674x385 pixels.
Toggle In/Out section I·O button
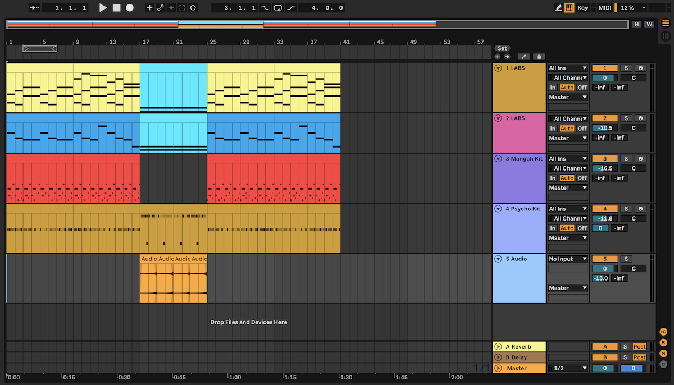tap(663, 332)
